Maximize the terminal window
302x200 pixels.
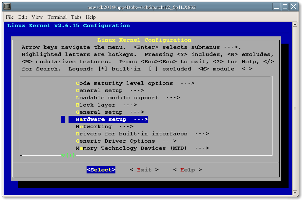(285, 7)
